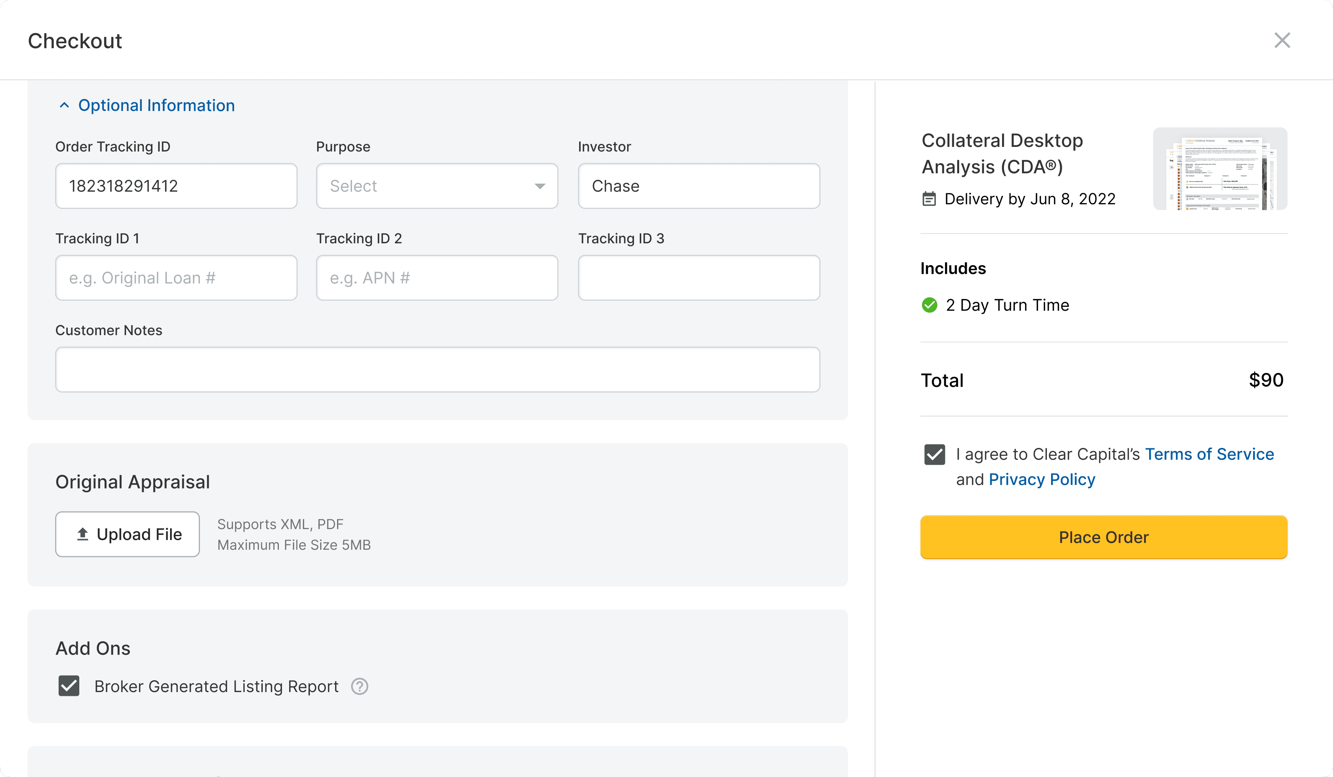The width and height of the screenshot is (1333, 777).
Task: Open the CDA report preview thumbnail
Action: coord(1220,168)
